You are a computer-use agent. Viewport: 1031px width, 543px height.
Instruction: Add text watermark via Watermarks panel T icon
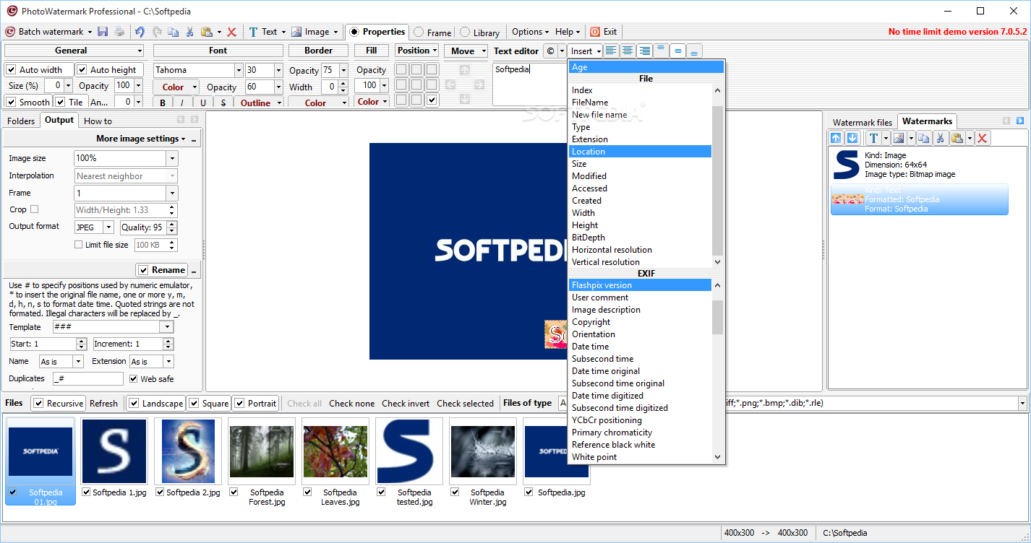pos(873,138)
